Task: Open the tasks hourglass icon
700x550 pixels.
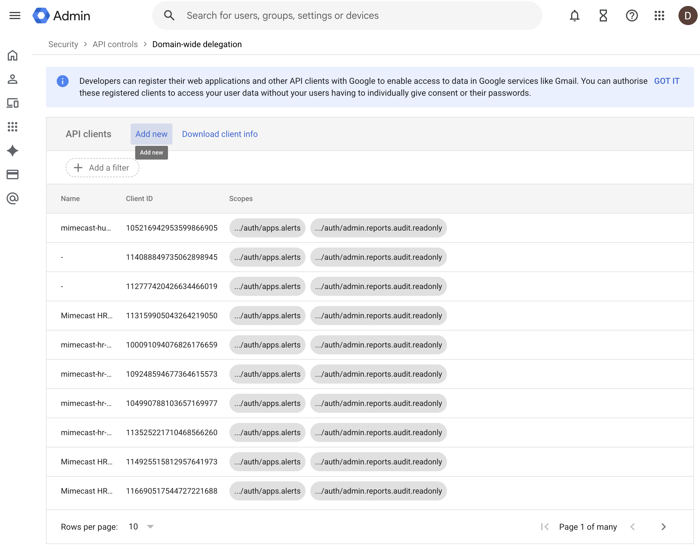Action: [x=603, y=16]
